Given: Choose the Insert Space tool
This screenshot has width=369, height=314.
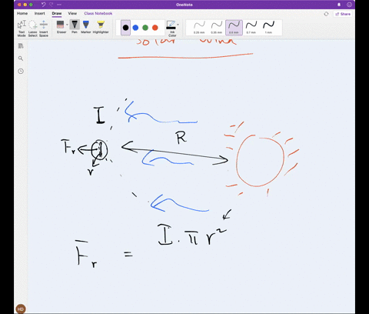Looking at the screenshot, I should [x=44, y=28].
